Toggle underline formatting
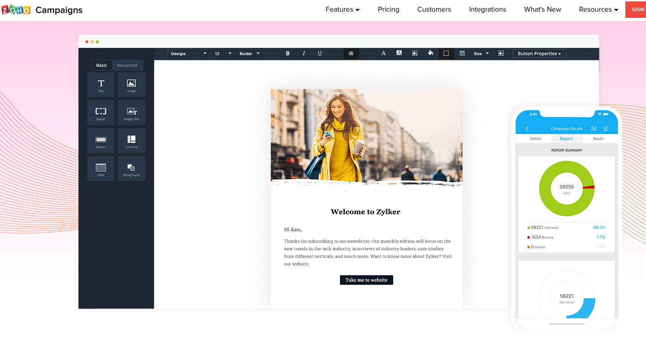646x338 pixels. (x=320, y=53)
